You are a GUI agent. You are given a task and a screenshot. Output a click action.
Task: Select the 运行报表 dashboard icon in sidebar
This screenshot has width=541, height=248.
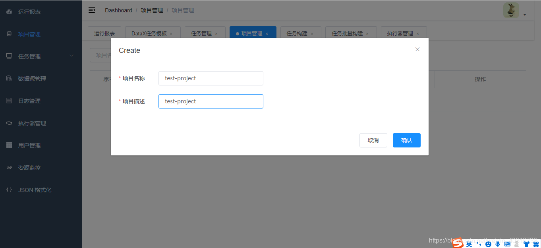[x=9, y=12]
